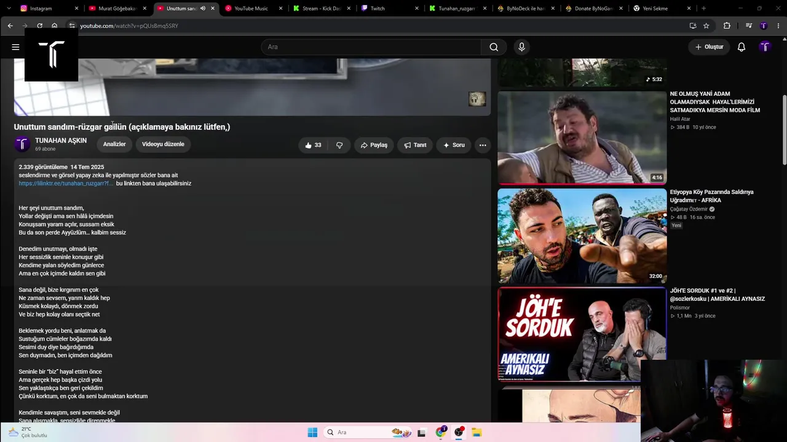This screenshot has height=442, width=787.
Task: Click the browser address bar URL
Action: 129,26
